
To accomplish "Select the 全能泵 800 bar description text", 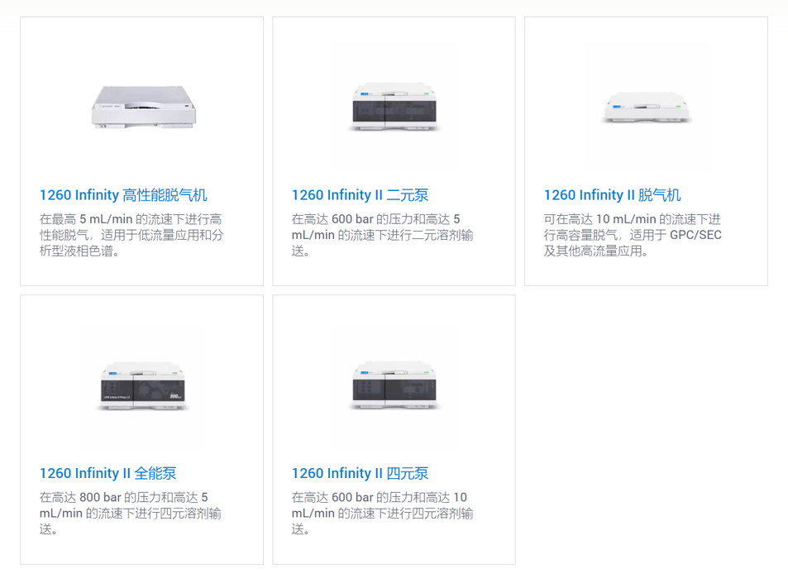I will (130, 513).
